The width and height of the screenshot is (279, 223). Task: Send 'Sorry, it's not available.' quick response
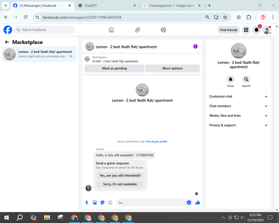(x=120, y=184)
